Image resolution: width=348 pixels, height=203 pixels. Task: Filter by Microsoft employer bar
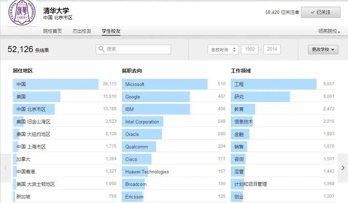click(174, 84)
